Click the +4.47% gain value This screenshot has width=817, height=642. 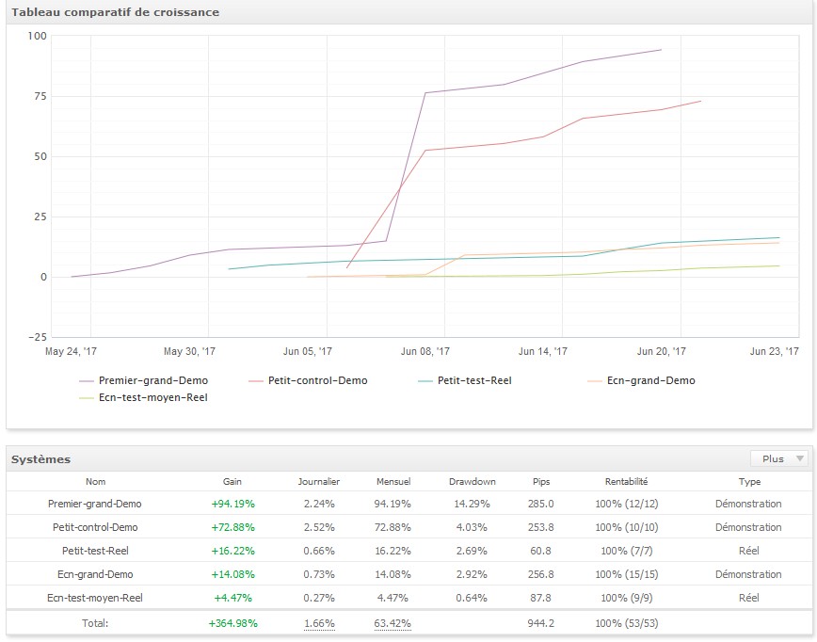(x=232, y=598)
